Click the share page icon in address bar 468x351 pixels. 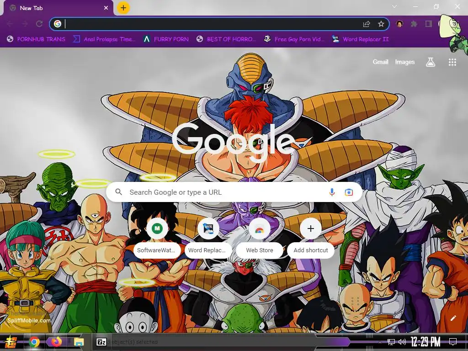pos(367,24)
